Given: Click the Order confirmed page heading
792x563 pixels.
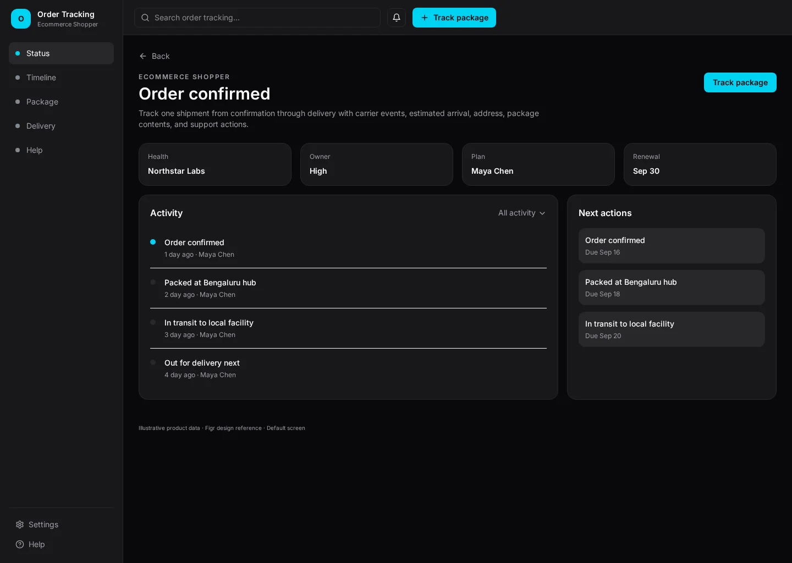Looking at the screenshot, I should [204, 93].
